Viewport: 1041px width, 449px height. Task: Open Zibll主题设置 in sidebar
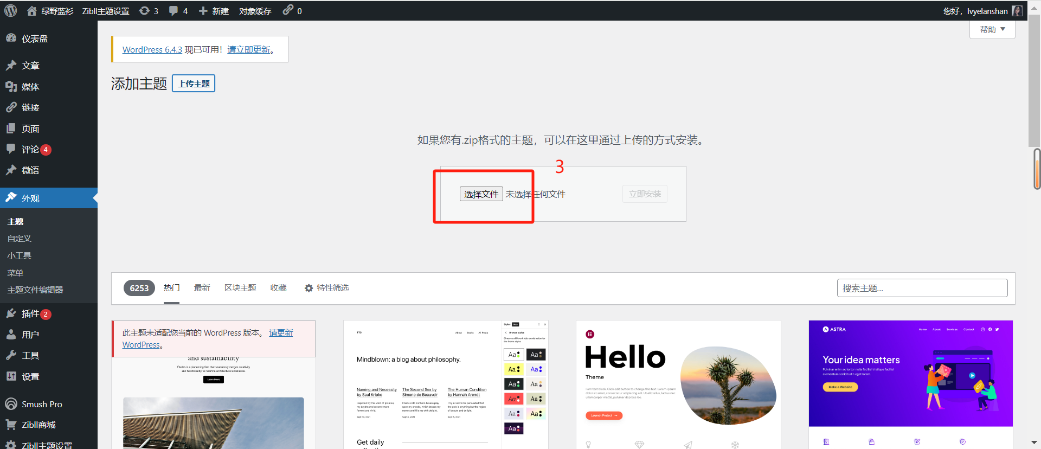[x=47, y=445]
